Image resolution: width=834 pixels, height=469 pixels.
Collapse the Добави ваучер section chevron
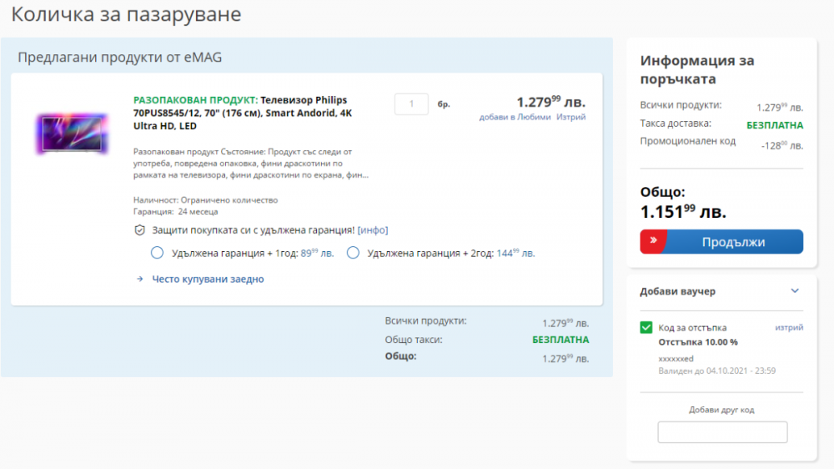pyautogui.click(x=795, y=291)
